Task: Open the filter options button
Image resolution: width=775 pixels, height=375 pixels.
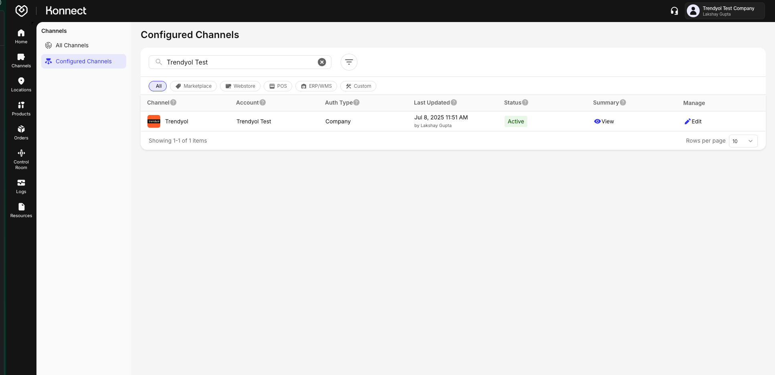Action: click(x=349, y=62)
